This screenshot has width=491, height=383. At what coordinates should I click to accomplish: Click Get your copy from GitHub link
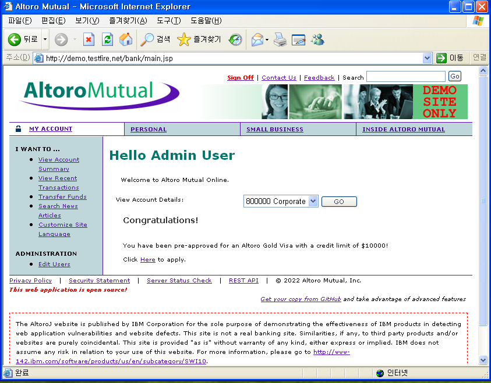pyautogui.click(x=301, y=299)
